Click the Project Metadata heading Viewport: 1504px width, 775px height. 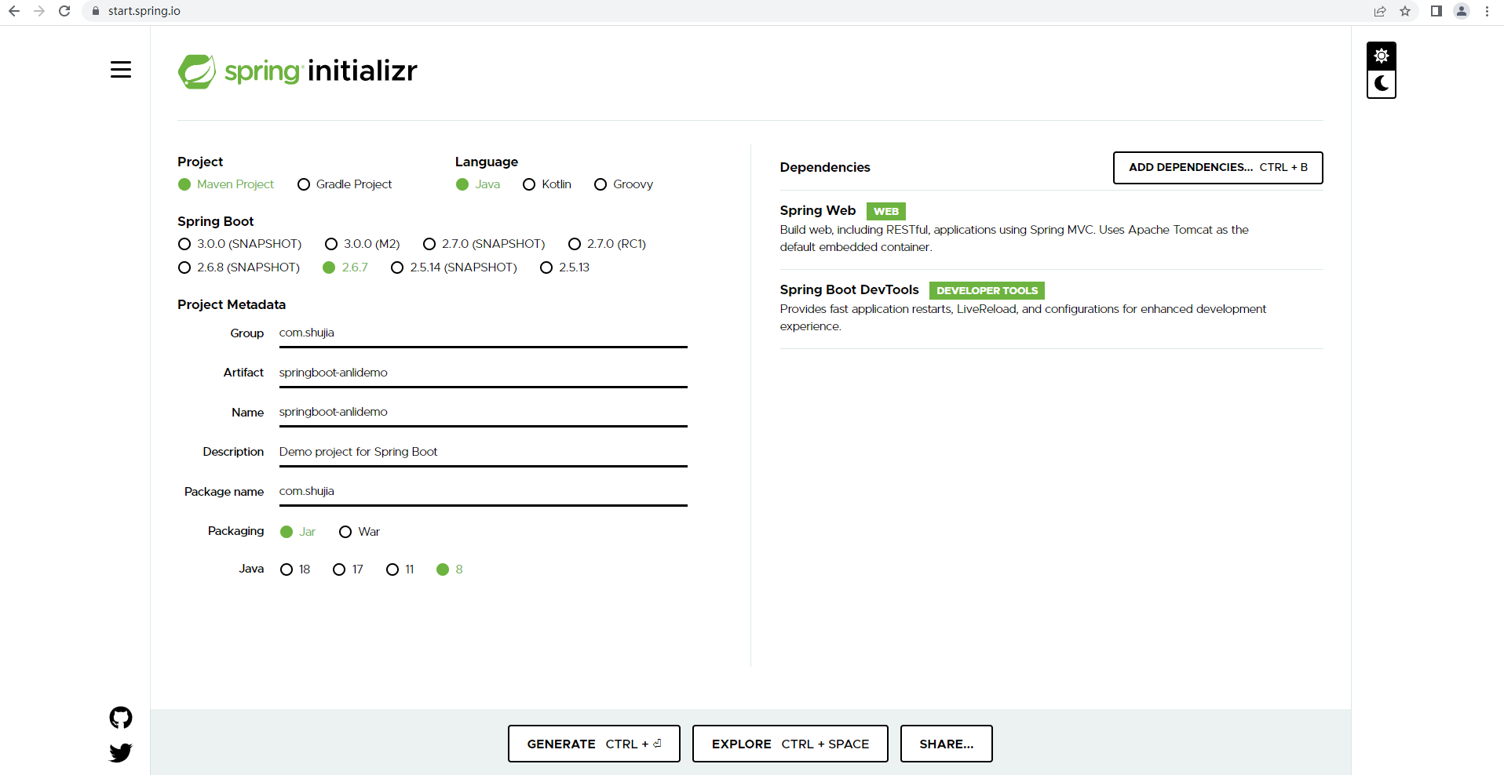(x=232, y=304)
